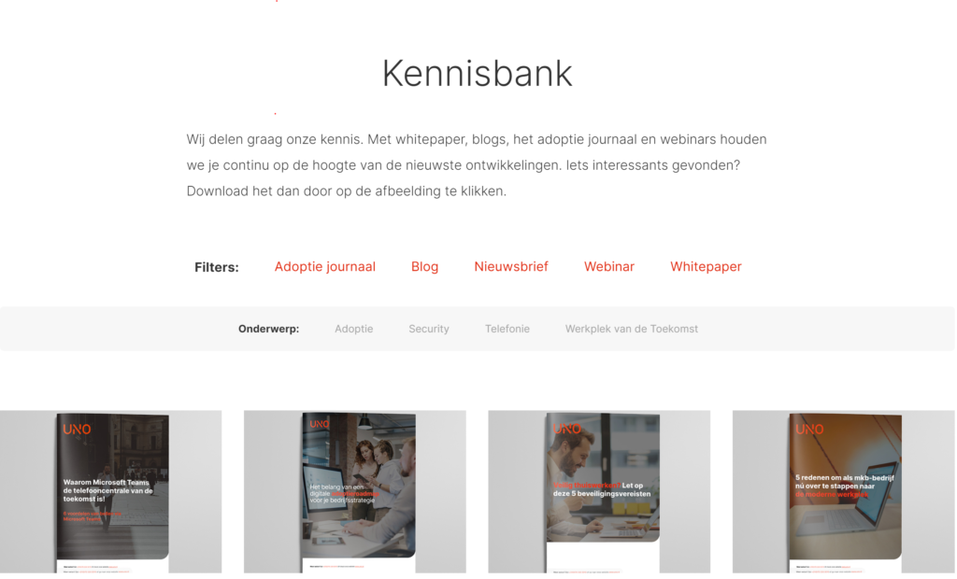Select the Adoptie subject

coord(353,329)
